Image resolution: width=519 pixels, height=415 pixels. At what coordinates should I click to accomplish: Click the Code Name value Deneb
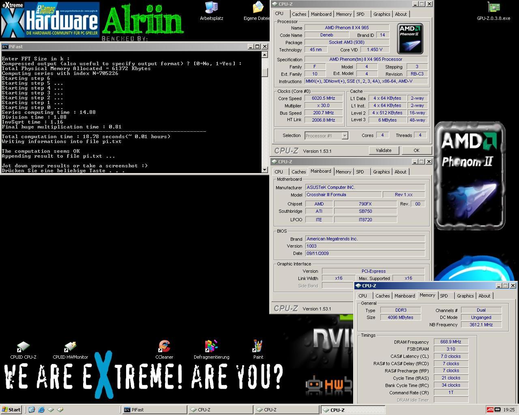(327, 35)
